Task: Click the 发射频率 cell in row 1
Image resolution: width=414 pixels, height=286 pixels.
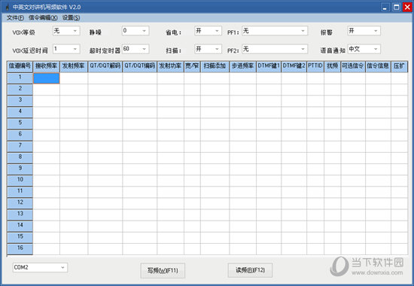Action: point(74,78)
